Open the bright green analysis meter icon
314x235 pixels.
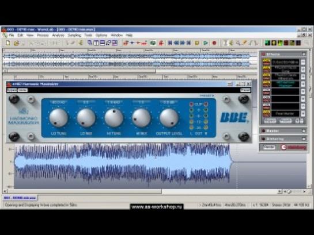280,43
